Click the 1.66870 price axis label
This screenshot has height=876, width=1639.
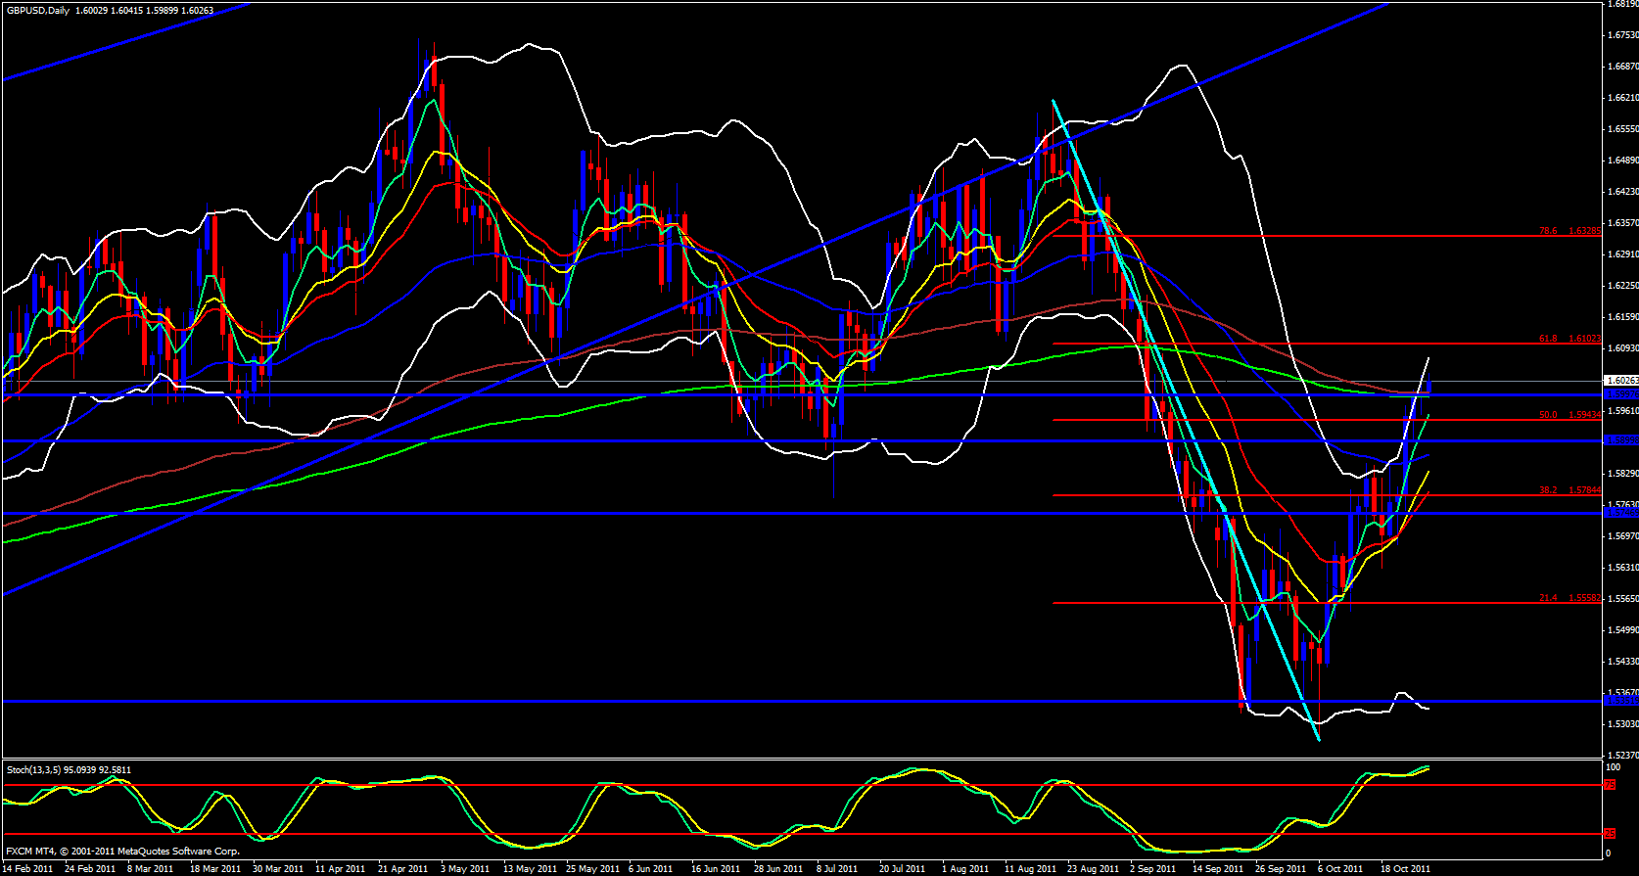(x=1621, y=67)
